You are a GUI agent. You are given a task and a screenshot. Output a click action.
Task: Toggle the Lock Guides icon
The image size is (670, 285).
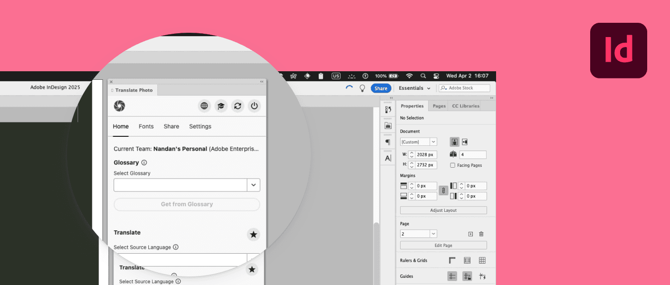(x=467, y=276)
